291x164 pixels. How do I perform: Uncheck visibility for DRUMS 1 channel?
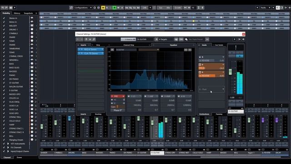pos(4,29)
